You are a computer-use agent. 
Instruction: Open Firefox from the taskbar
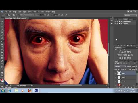(30, 90)
